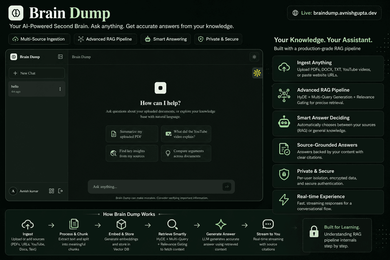Image resolution: width=390 pixels, height=260 pixels.
Task: Open the 'hello' chat in sidebar
Action: pos(37,89)
